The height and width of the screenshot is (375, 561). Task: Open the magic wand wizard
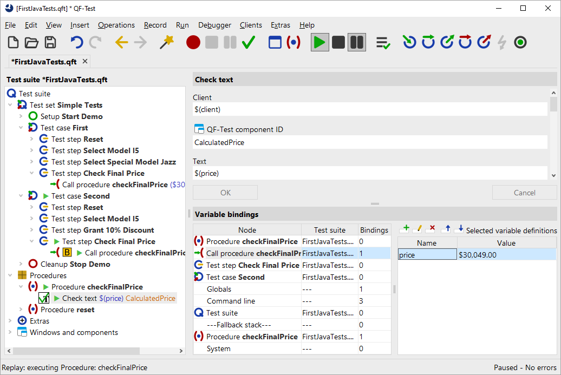point(167,42)
